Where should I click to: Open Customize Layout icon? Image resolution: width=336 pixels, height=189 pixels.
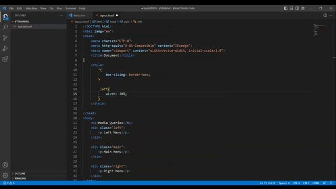pos(303,8)
